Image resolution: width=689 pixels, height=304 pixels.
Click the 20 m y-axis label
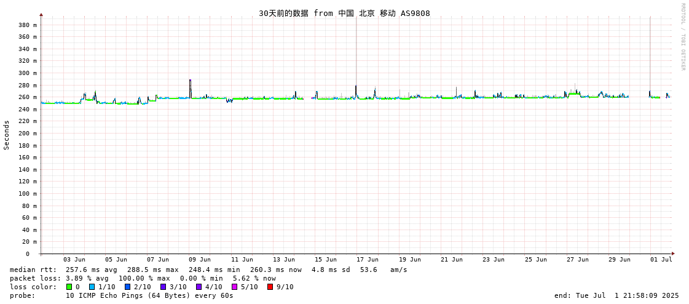click(x=30, y=241)
